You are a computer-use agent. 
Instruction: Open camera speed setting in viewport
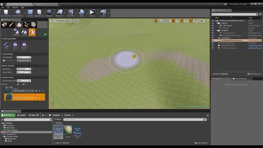click(x=203, y=21)
